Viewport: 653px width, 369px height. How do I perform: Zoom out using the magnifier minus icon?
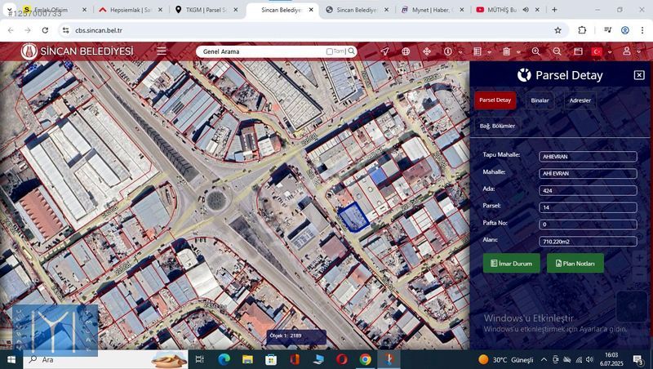[x=557, y=51]
